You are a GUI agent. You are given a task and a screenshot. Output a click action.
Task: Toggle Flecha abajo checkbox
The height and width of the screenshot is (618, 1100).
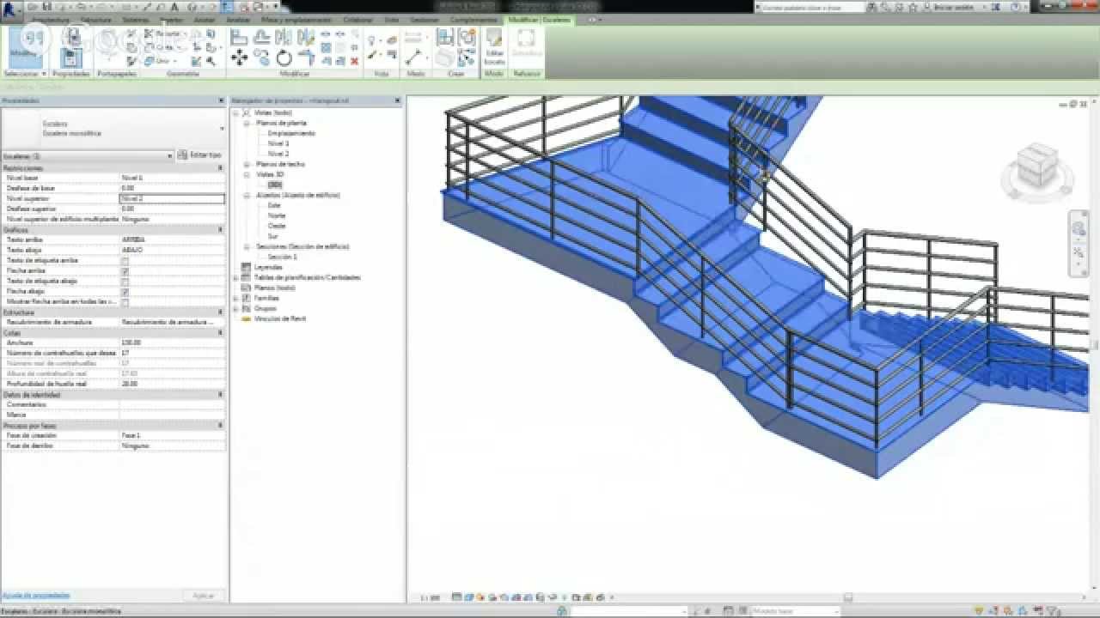tap(125, 292)
